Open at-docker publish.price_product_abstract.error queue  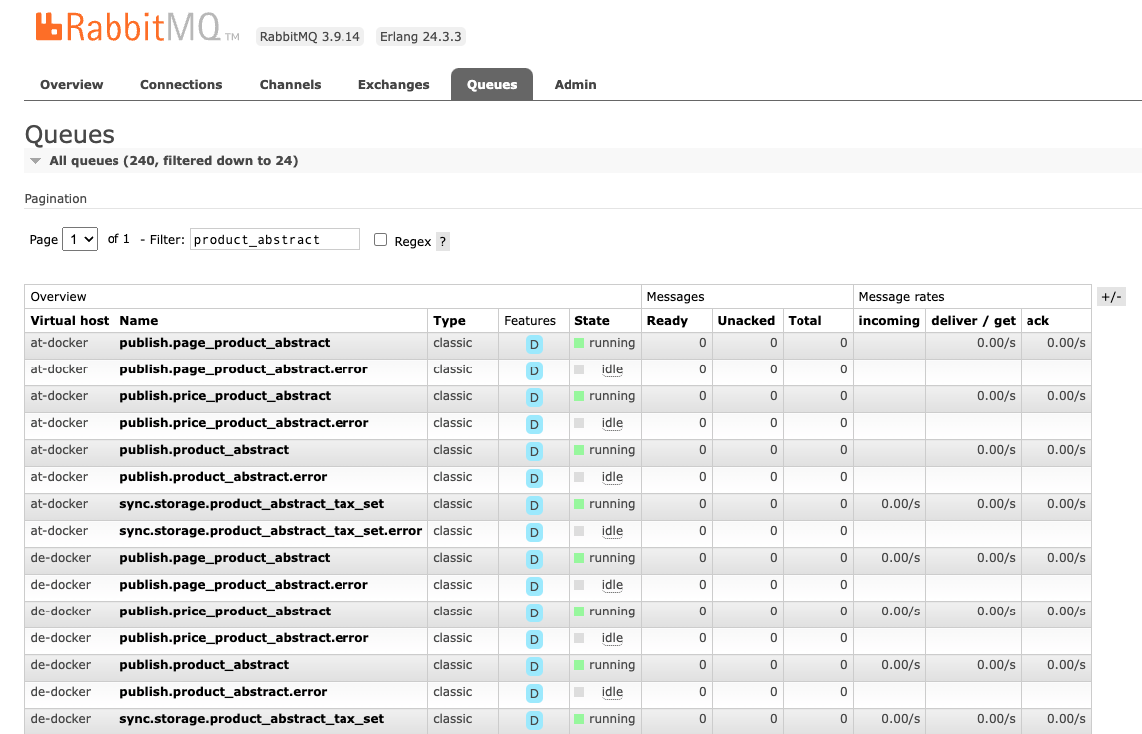[x=244, y=423]
